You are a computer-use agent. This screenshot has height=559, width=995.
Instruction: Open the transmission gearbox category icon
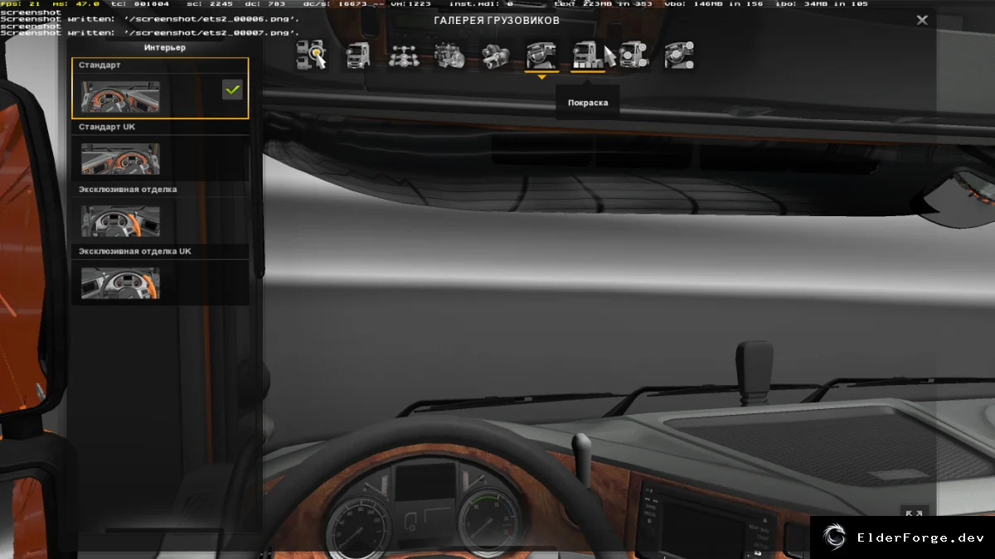(495, 55)
